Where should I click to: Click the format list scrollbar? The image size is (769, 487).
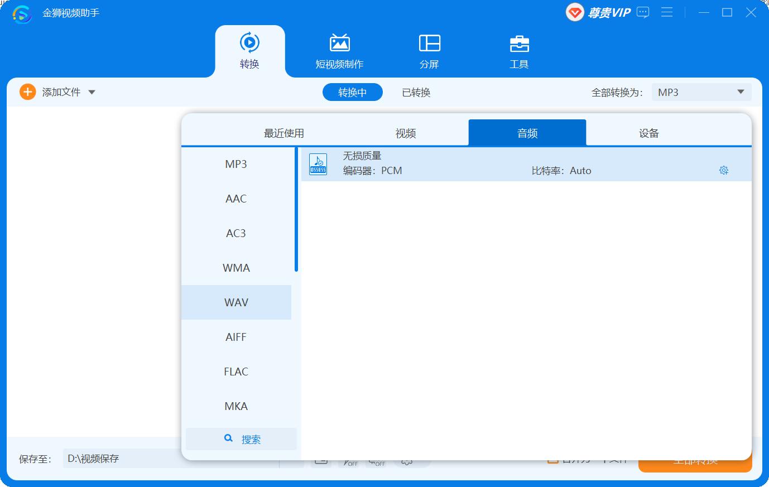[x=296, y=210]
